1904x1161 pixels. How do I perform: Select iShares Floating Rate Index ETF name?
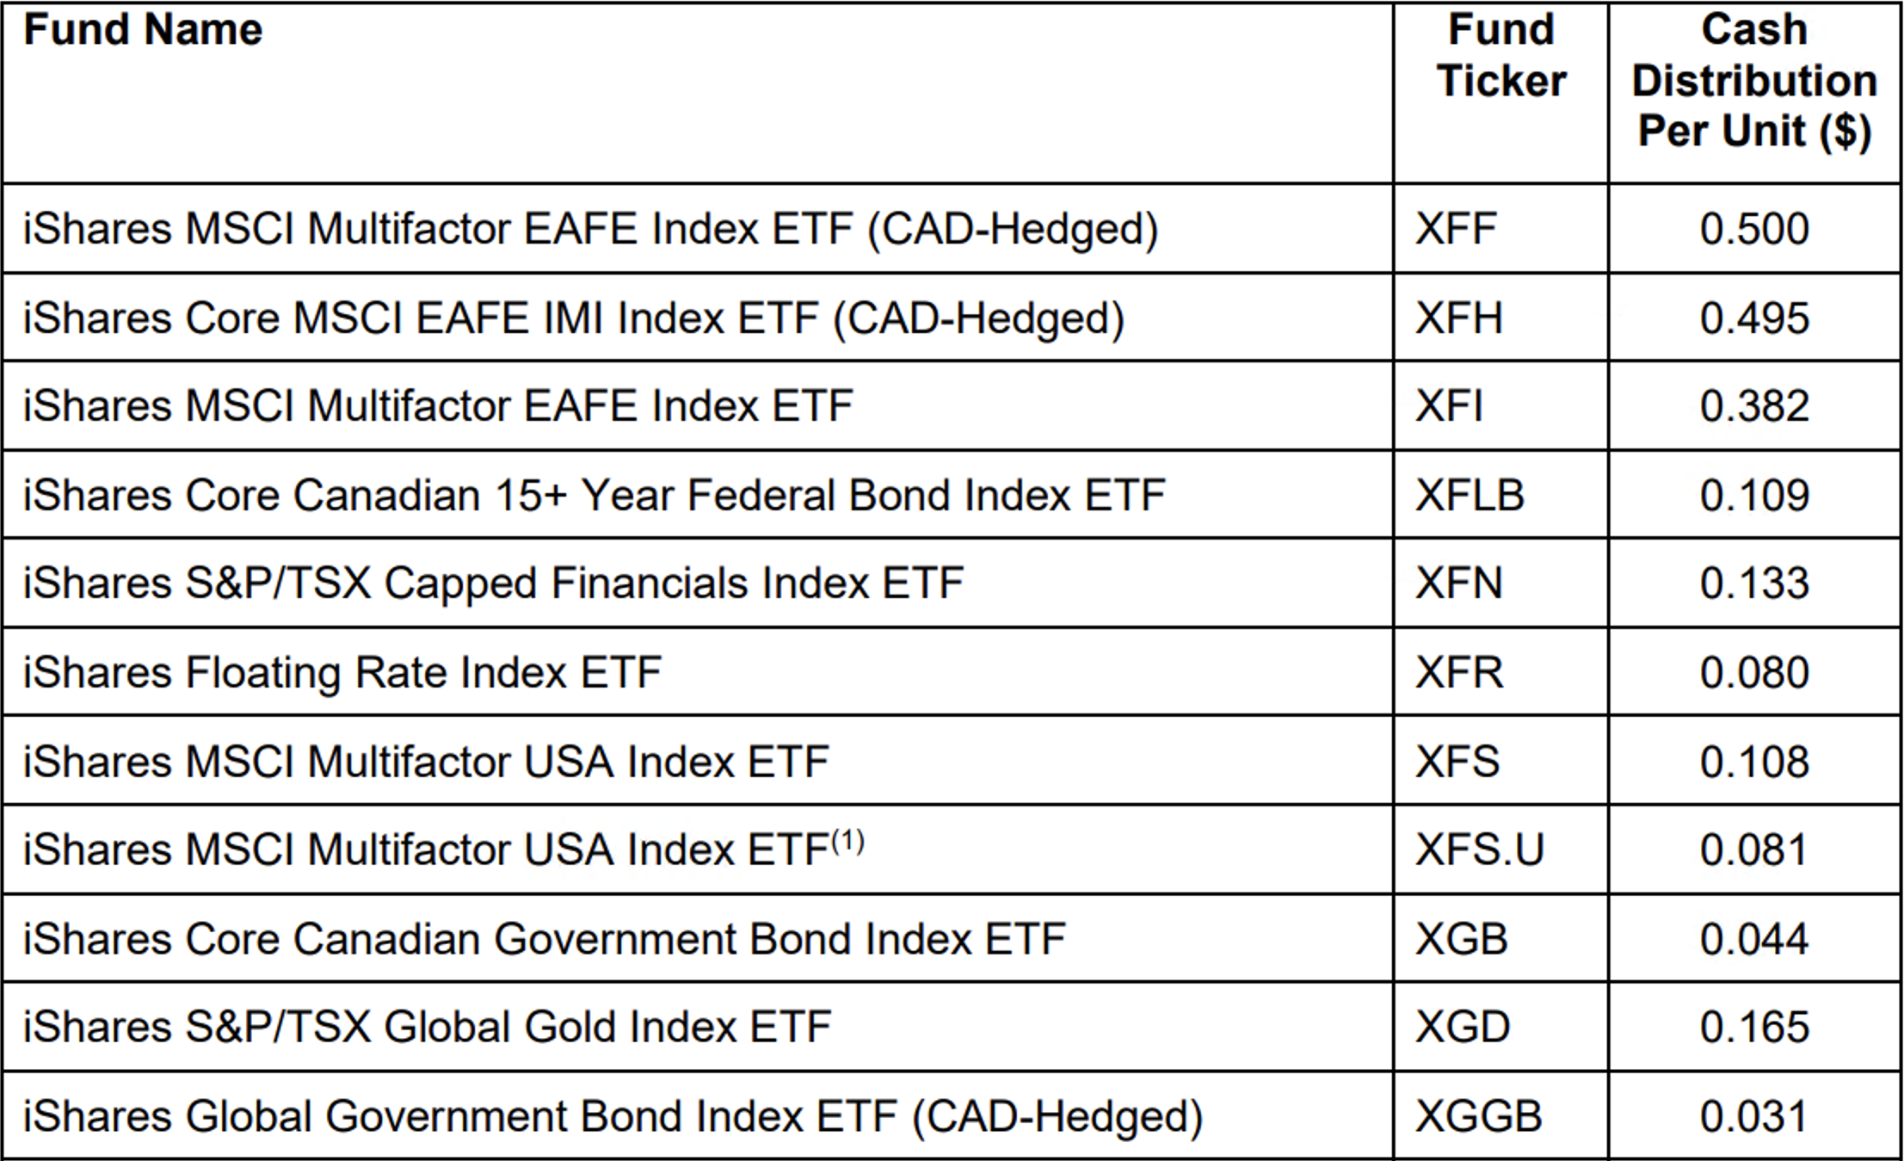(x=342, y=673)
